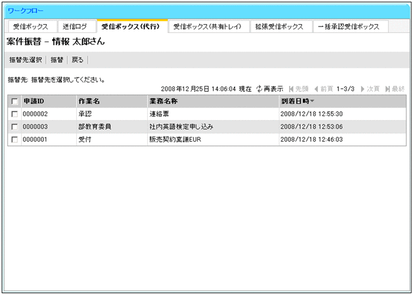The image size is (413, 295).
Task: Click the 業務名称 column header
Action: coord(164,101)
